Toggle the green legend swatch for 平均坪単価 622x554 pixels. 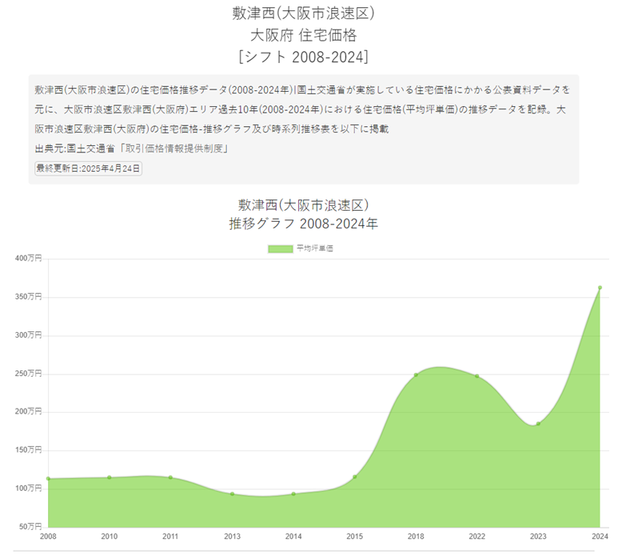[280, 249]
